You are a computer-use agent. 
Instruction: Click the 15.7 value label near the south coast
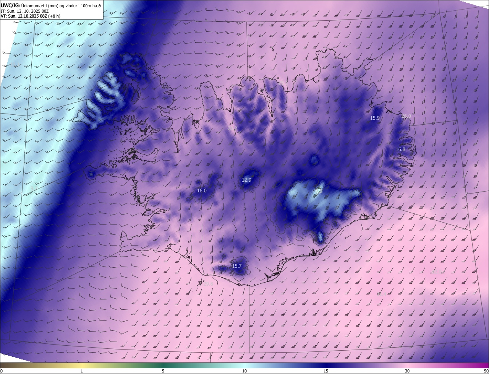tap(237, 266)
